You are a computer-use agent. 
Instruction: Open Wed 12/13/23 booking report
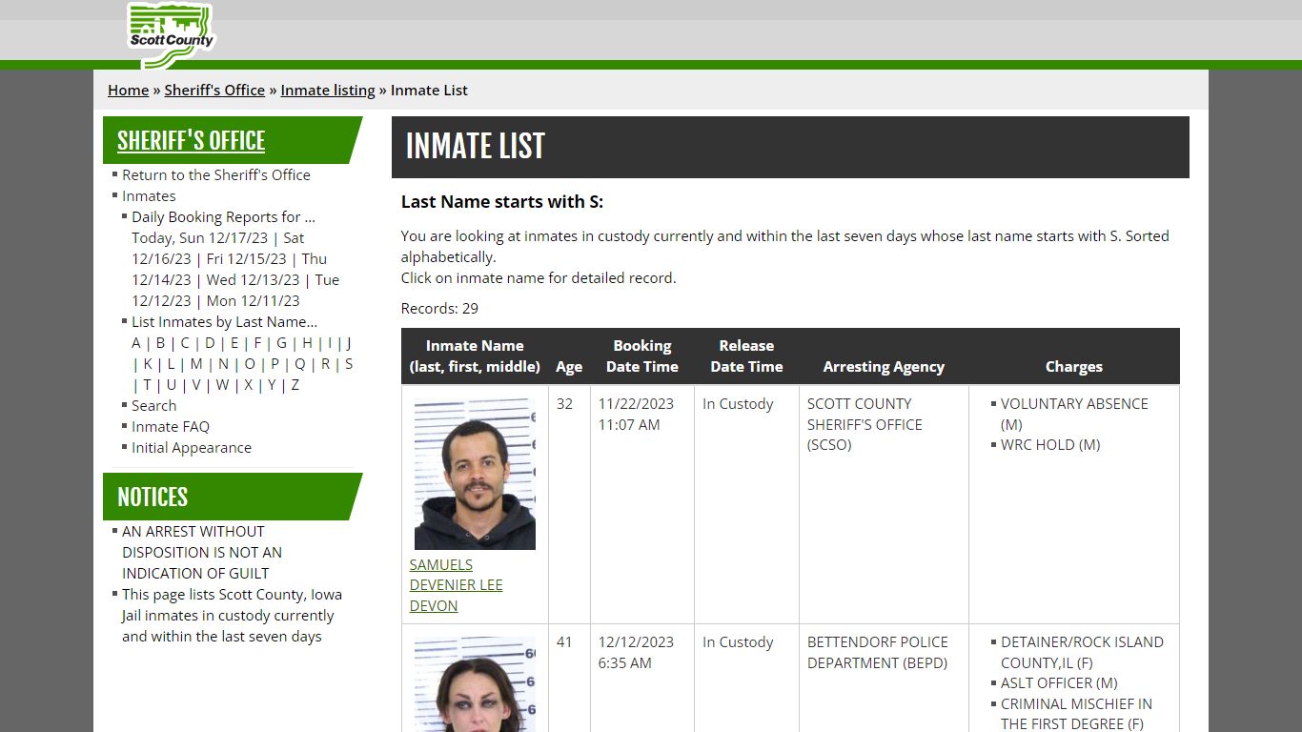(253, 279)
